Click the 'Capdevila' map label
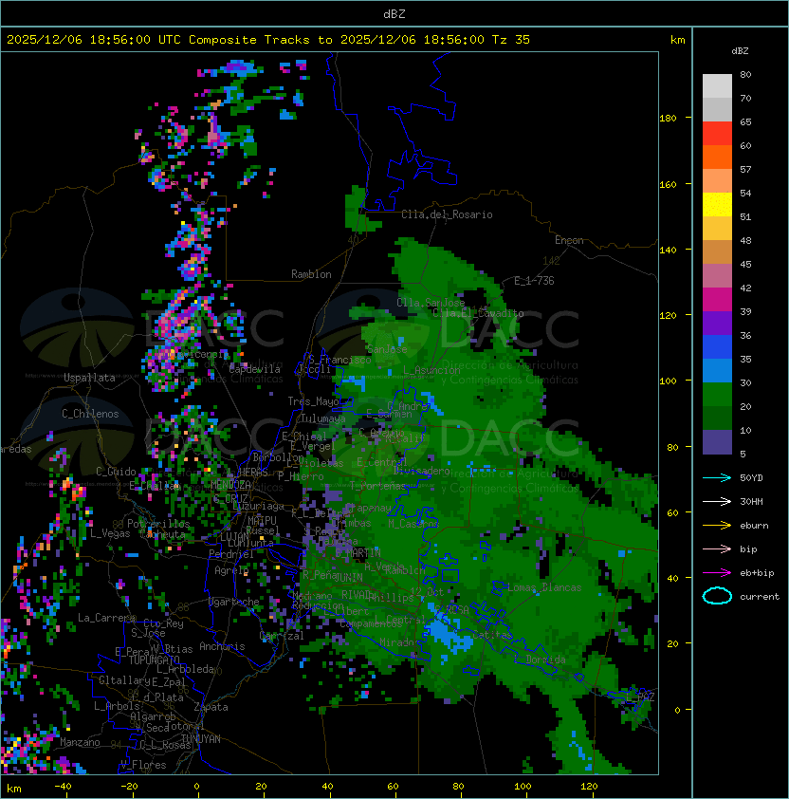Viewport: 789px width, 799px height. click(x=255, y=369)
